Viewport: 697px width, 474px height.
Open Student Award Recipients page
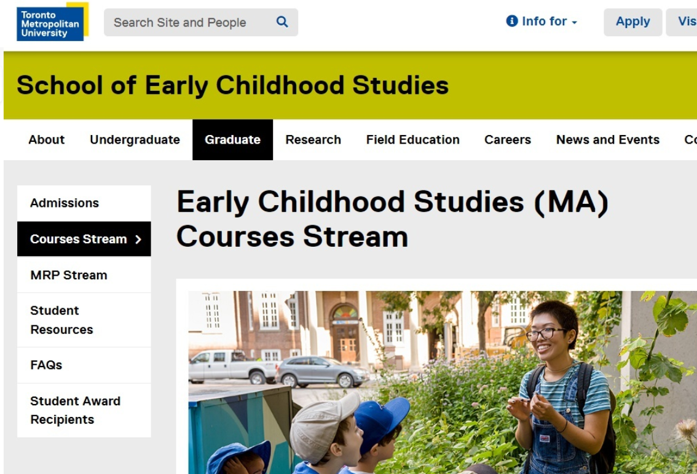[x=75, y=410]
